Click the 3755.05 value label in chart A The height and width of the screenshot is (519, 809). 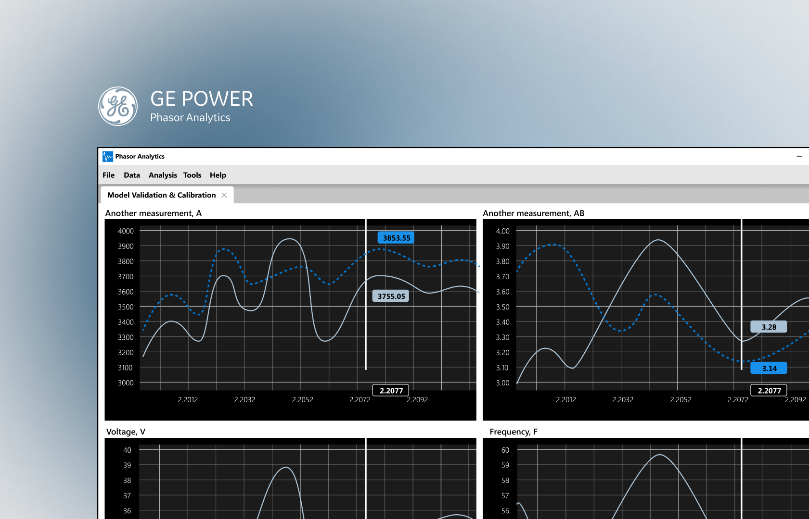click(x=391, y=296)
